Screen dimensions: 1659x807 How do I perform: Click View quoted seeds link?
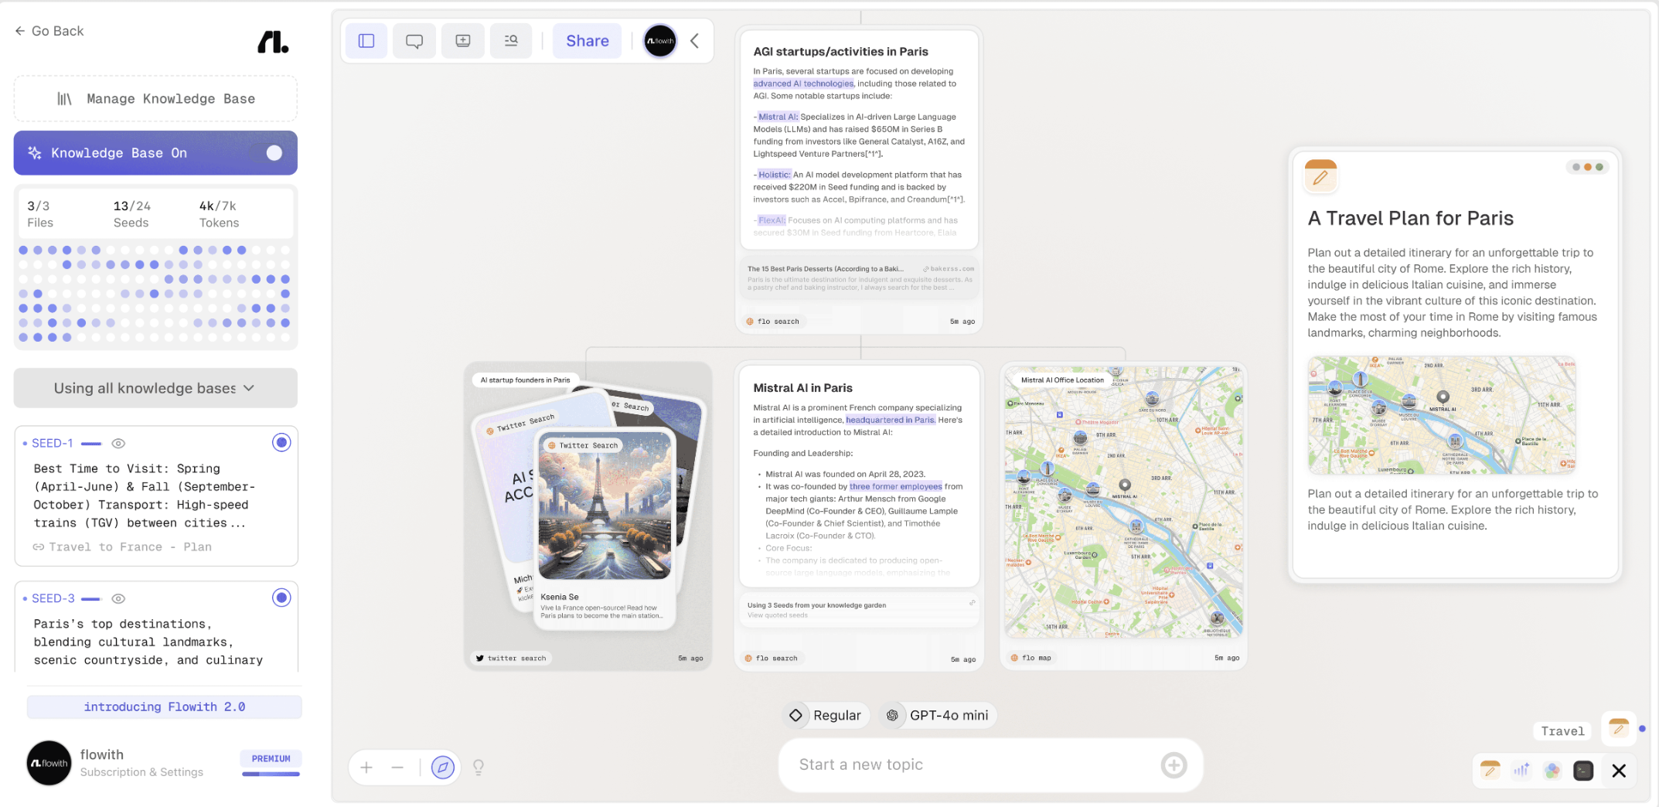point(778,615)
